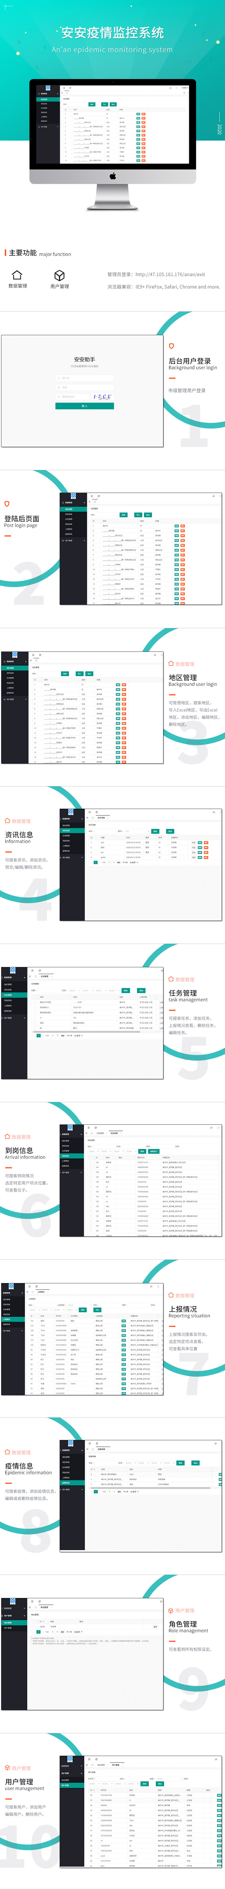Image resolution: width=225 pixels, height=1889 pixels.
Task: Click the Apple logo on the iMac
Action: [x=113, y=176]
